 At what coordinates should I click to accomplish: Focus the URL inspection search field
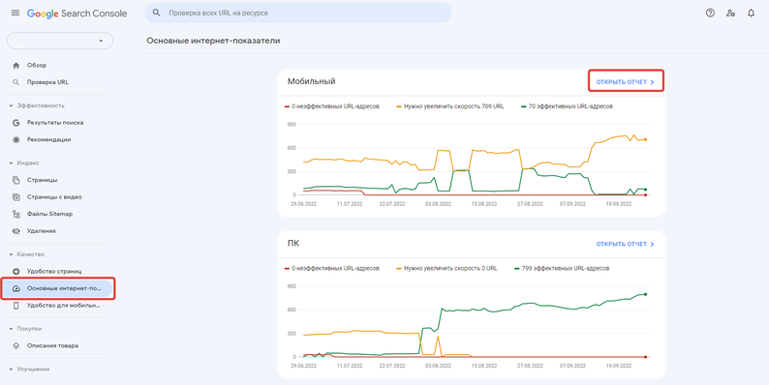coord(297,14)
